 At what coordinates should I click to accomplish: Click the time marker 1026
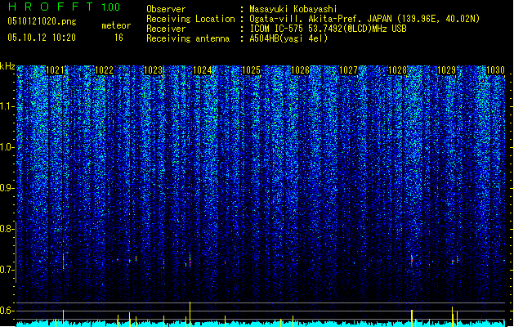pyautogui.click(x=300, y=70)
